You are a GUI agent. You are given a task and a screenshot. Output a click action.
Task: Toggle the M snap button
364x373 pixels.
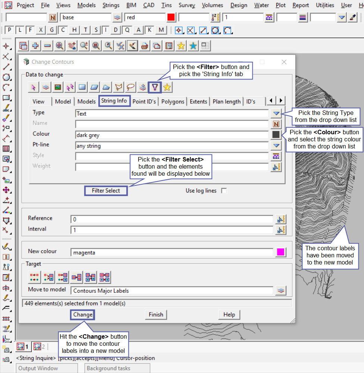pos(161,30)
